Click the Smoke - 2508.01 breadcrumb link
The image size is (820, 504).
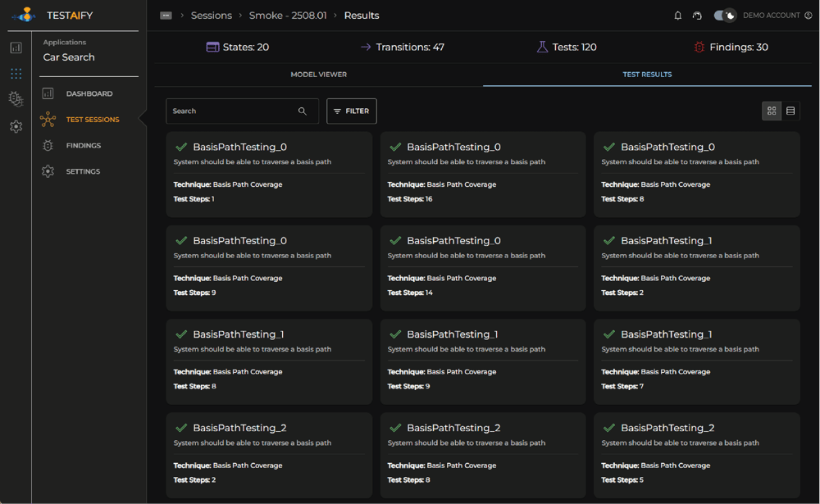287,16
